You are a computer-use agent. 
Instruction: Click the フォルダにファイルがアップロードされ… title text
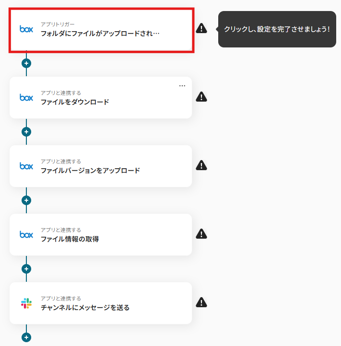tap(100, 34)
